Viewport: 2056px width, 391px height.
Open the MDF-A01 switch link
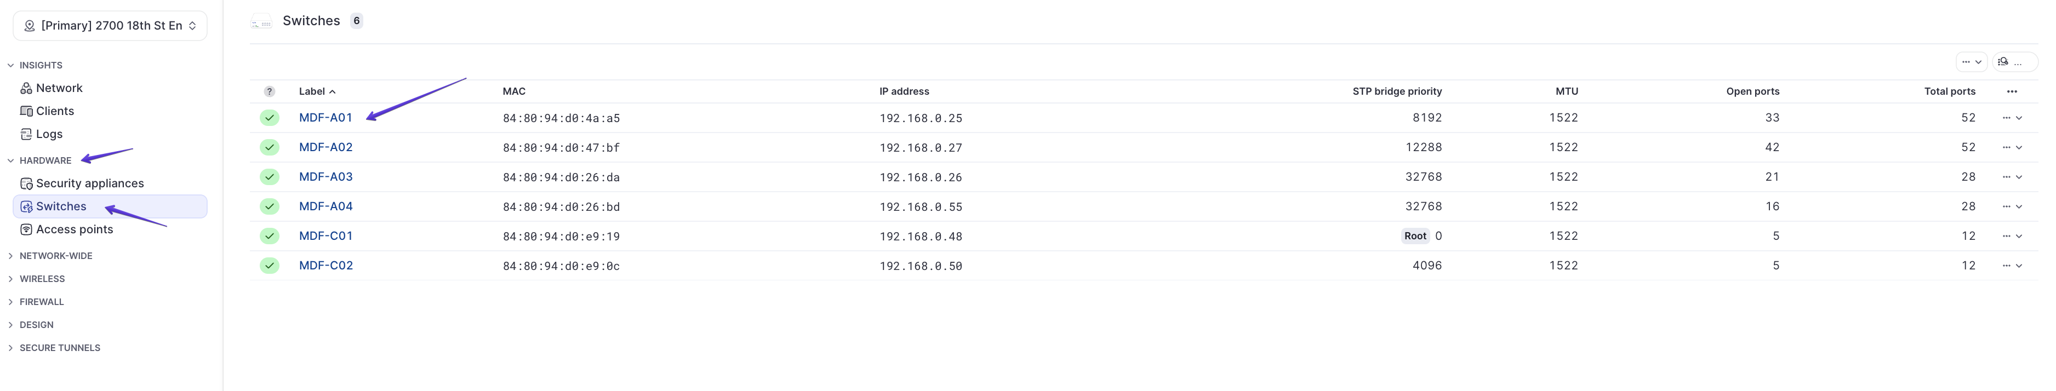pos(325,117)
